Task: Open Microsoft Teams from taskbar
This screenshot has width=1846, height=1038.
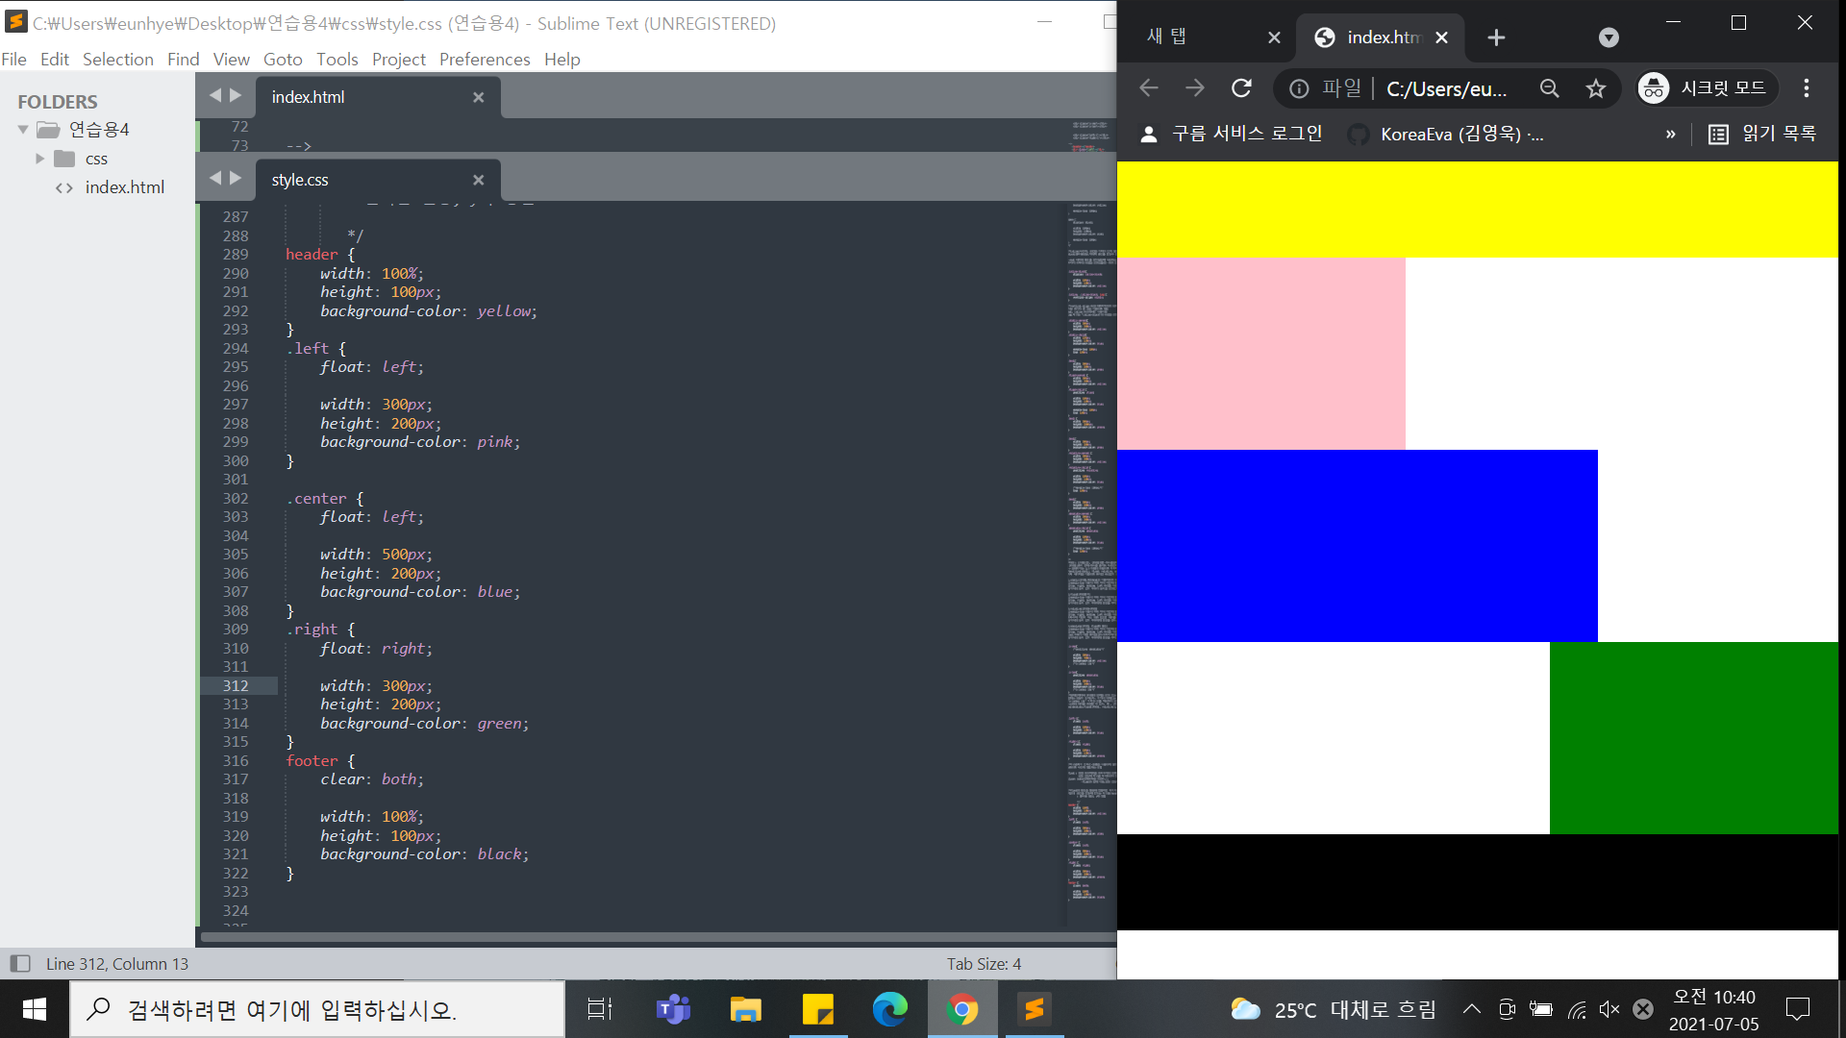Action: point(673,1009)
